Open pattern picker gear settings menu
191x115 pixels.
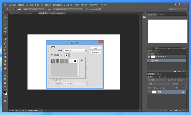(82, 60)
